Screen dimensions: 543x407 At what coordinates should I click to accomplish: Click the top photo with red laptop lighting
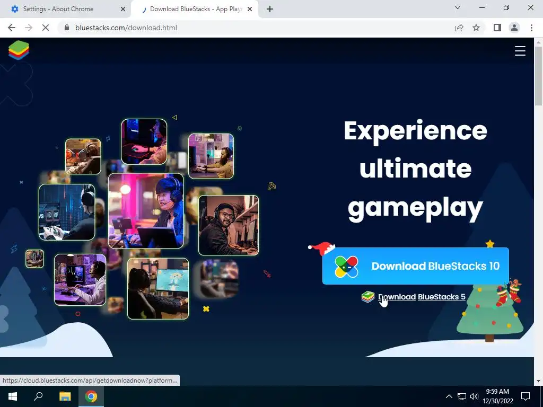(x=144, y=141)
